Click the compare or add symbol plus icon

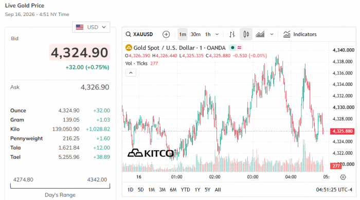click(166, 34)
